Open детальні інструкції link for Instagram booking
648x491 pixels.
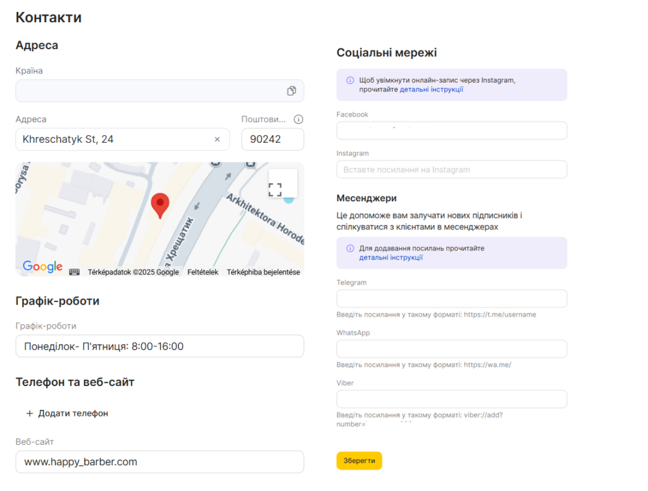(x=431, y=90)
